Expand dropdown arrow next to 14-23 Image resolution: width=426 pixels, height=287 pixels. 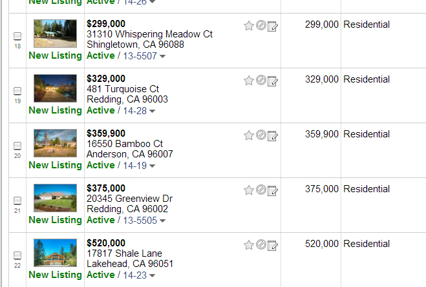pos(153,275)
